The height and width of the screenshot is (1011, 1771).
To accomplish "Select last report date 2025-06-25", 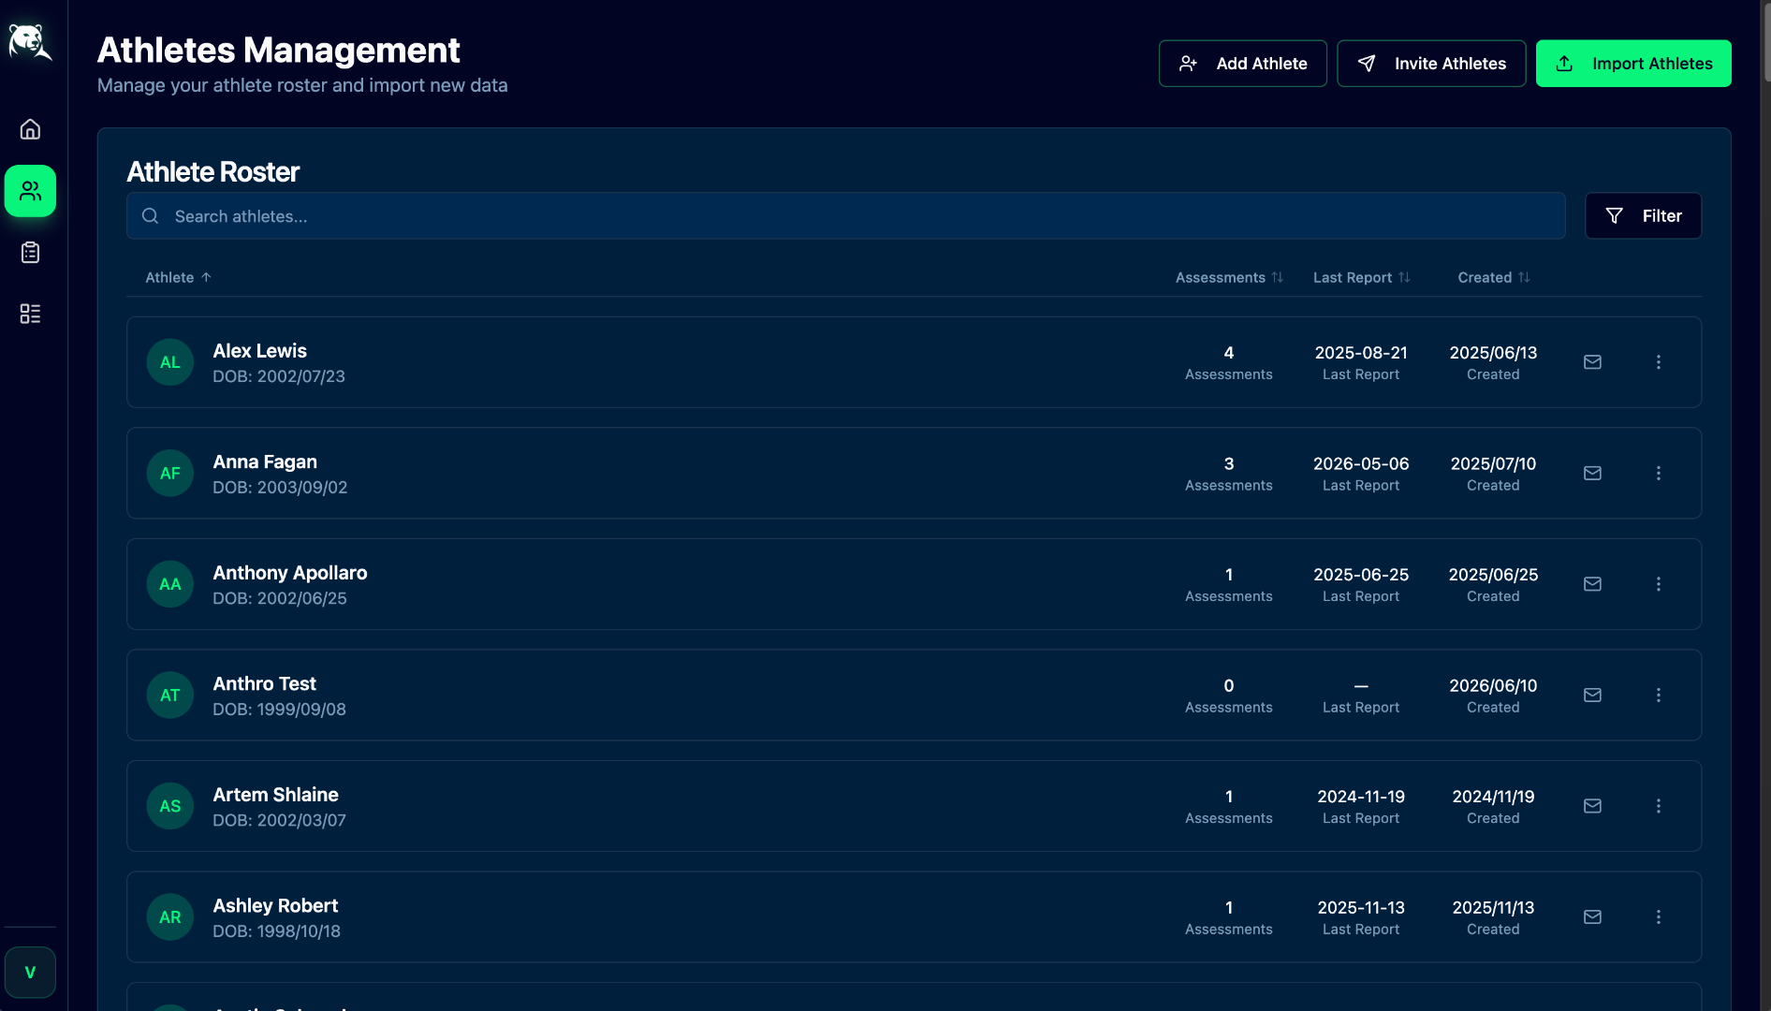I will (x=1361, y=575).
